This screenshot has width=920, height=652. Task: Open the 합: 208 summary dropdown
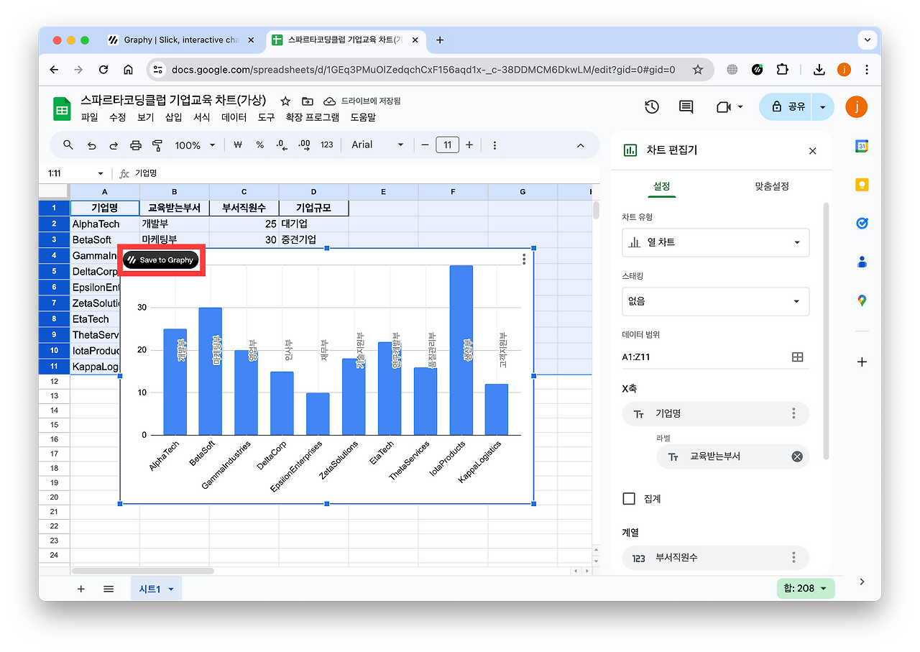coord(805,589)
